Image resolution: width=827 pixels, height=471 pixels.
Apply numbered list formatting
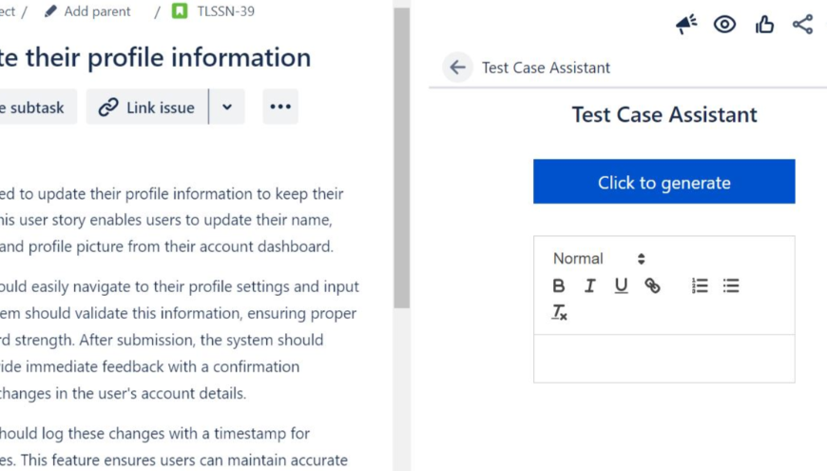[x=700, y=285]
